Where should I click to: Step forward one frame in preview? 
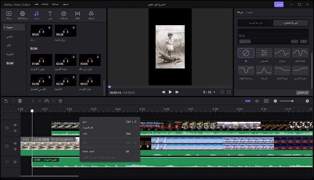(x=177, y=92)
